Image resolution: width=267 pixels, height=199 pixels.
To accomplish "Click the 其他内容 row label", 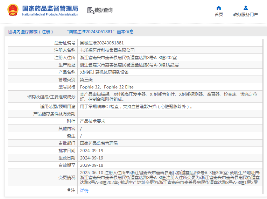I will pos(67,128).
